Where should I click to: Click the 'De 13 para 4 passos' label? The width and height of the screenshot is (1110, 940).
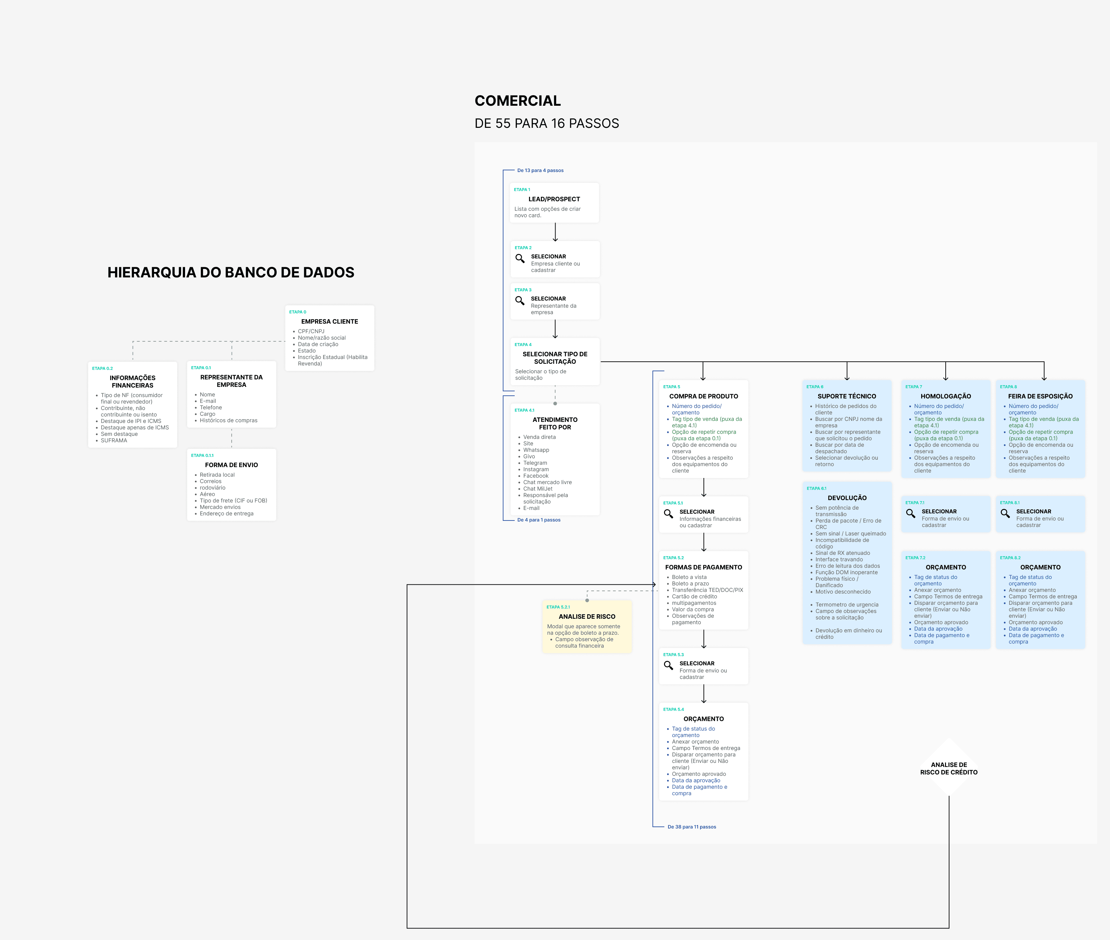540,171
